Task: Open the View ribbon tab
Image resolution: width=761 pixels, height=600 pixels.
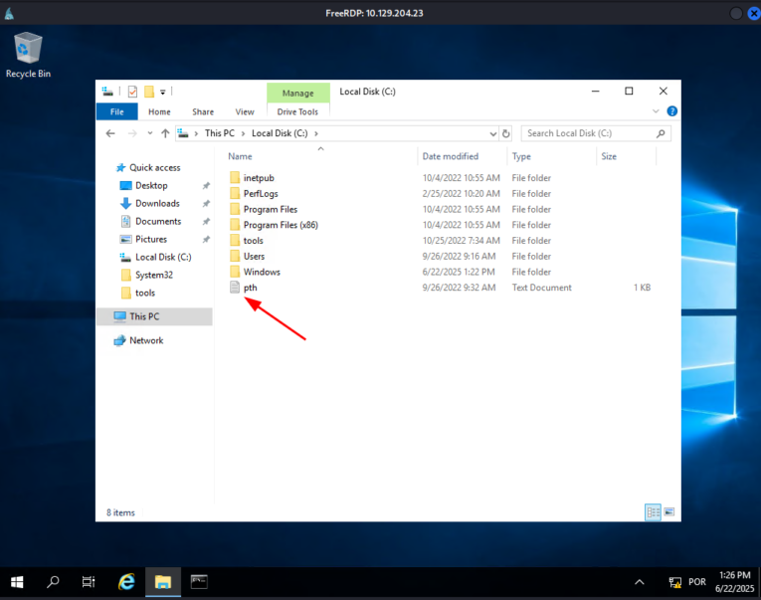Action: [x=245, y=111]
